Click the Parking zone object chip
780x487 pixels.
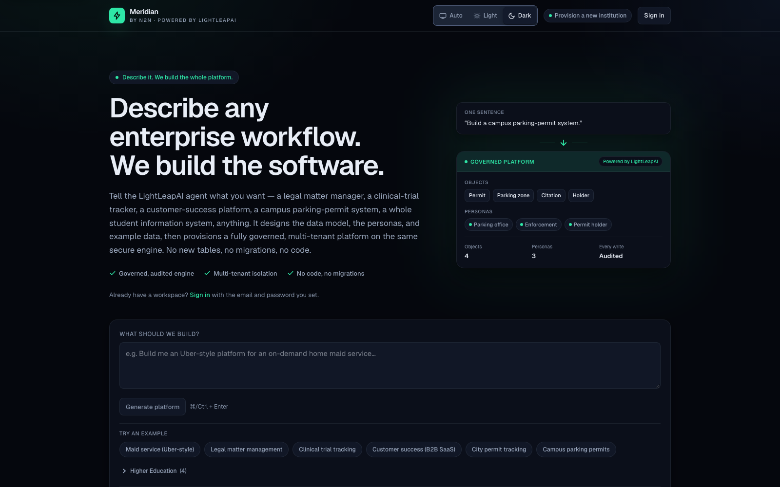coord(513,195)
